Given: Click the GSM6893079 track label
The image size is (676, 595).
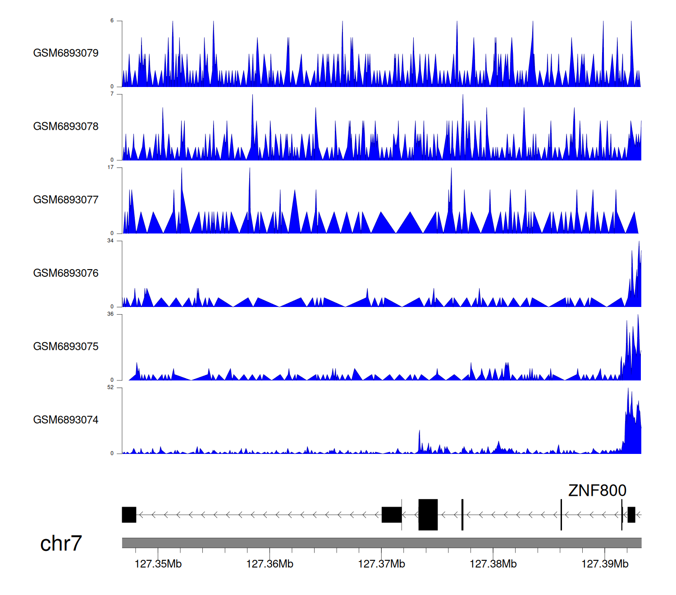Looking at the screenshot, I should 66,53.
